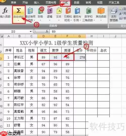Click the Name Box showing D3
The height and width of the screenshot is (136, 126).
16,31
